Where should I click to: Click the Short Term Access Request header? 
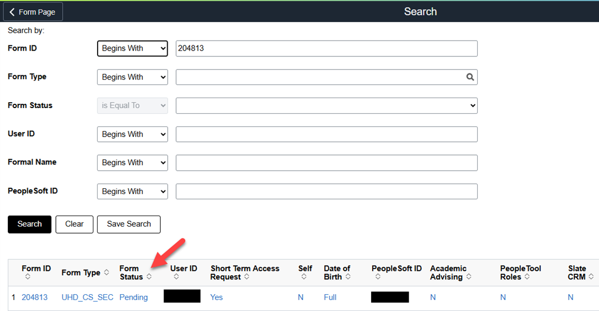(x=245, y=273)
